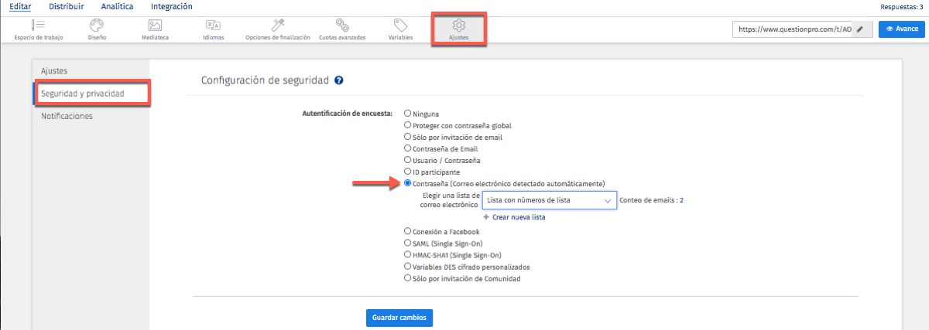This screenshot has width=929, height=330.
Task: Click the Conteo de emails number 2
Action: click(x=681, y=200)
